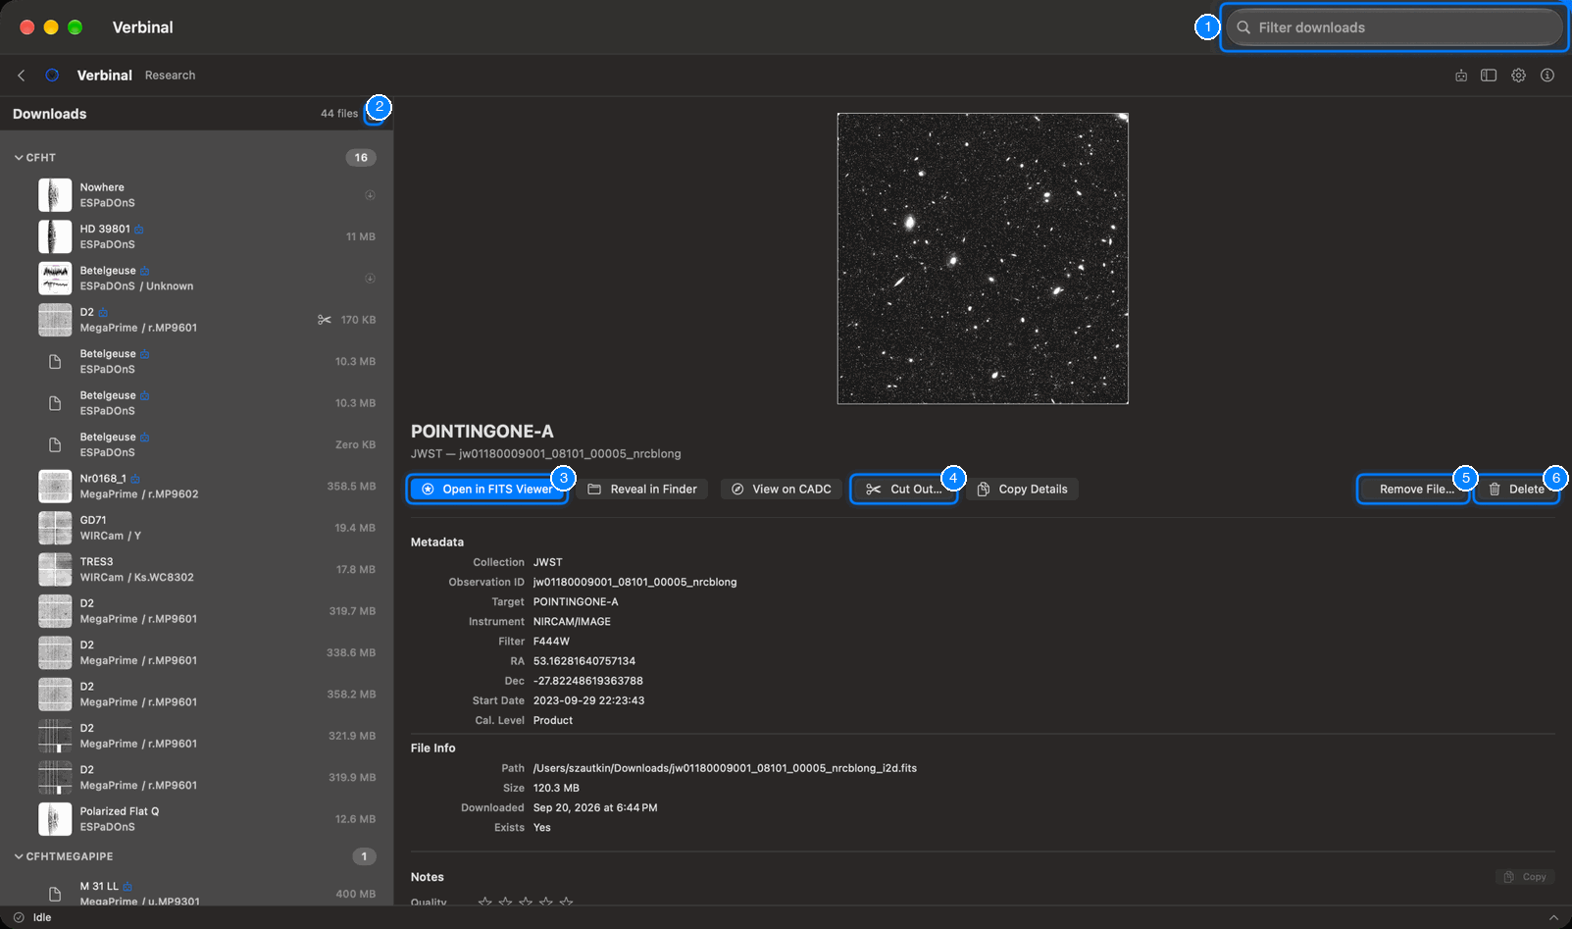
Task: Select D2 row sized 358.2 MB
Action: coord(196,695)
